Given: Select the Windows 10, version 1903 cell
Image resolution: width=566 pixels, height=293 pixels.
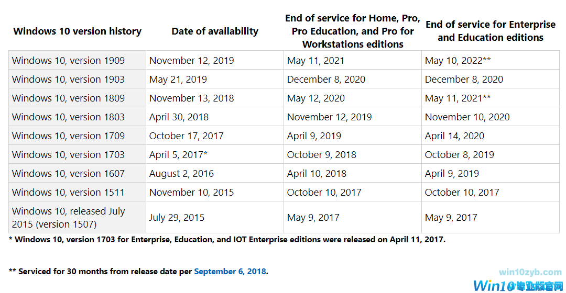Looking at the screenshot, I should [68, 80].
